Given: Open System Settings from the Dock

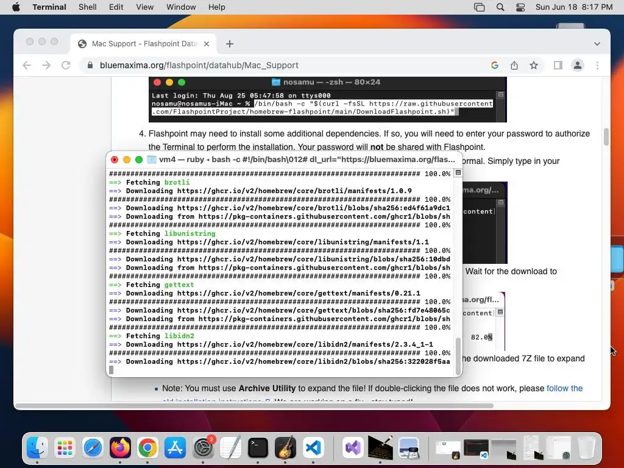Looking at the screenshot, I should (x=203, y=447).
